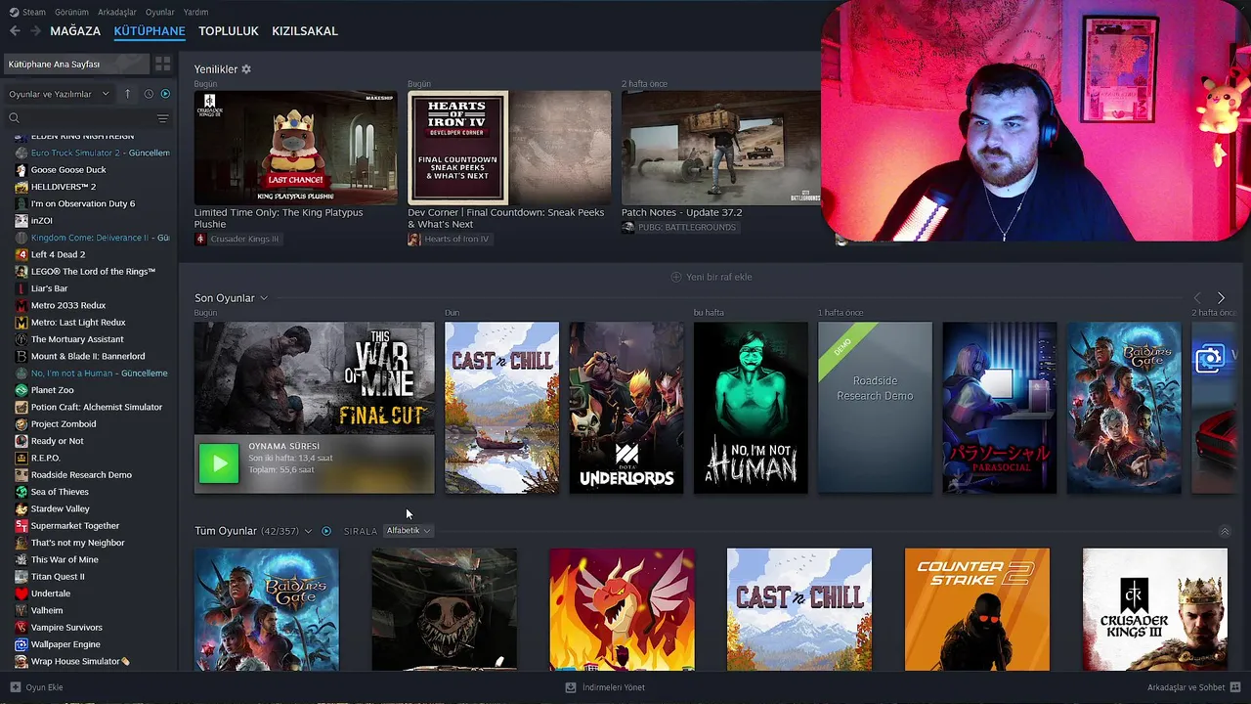Click Metro 2033 Redux game icon
1251x704 pixels.
tap(22, 305)
